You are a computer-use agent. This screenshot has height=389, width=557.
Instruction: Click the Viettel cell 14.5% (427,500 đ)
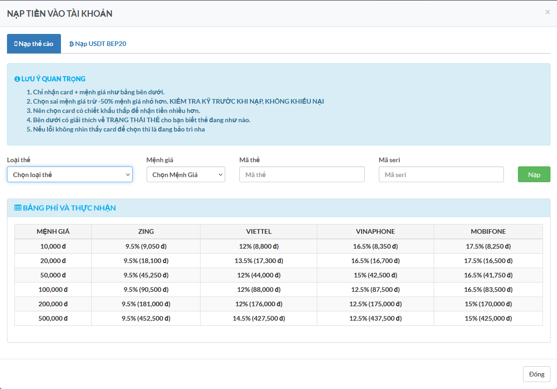point(259,318)
